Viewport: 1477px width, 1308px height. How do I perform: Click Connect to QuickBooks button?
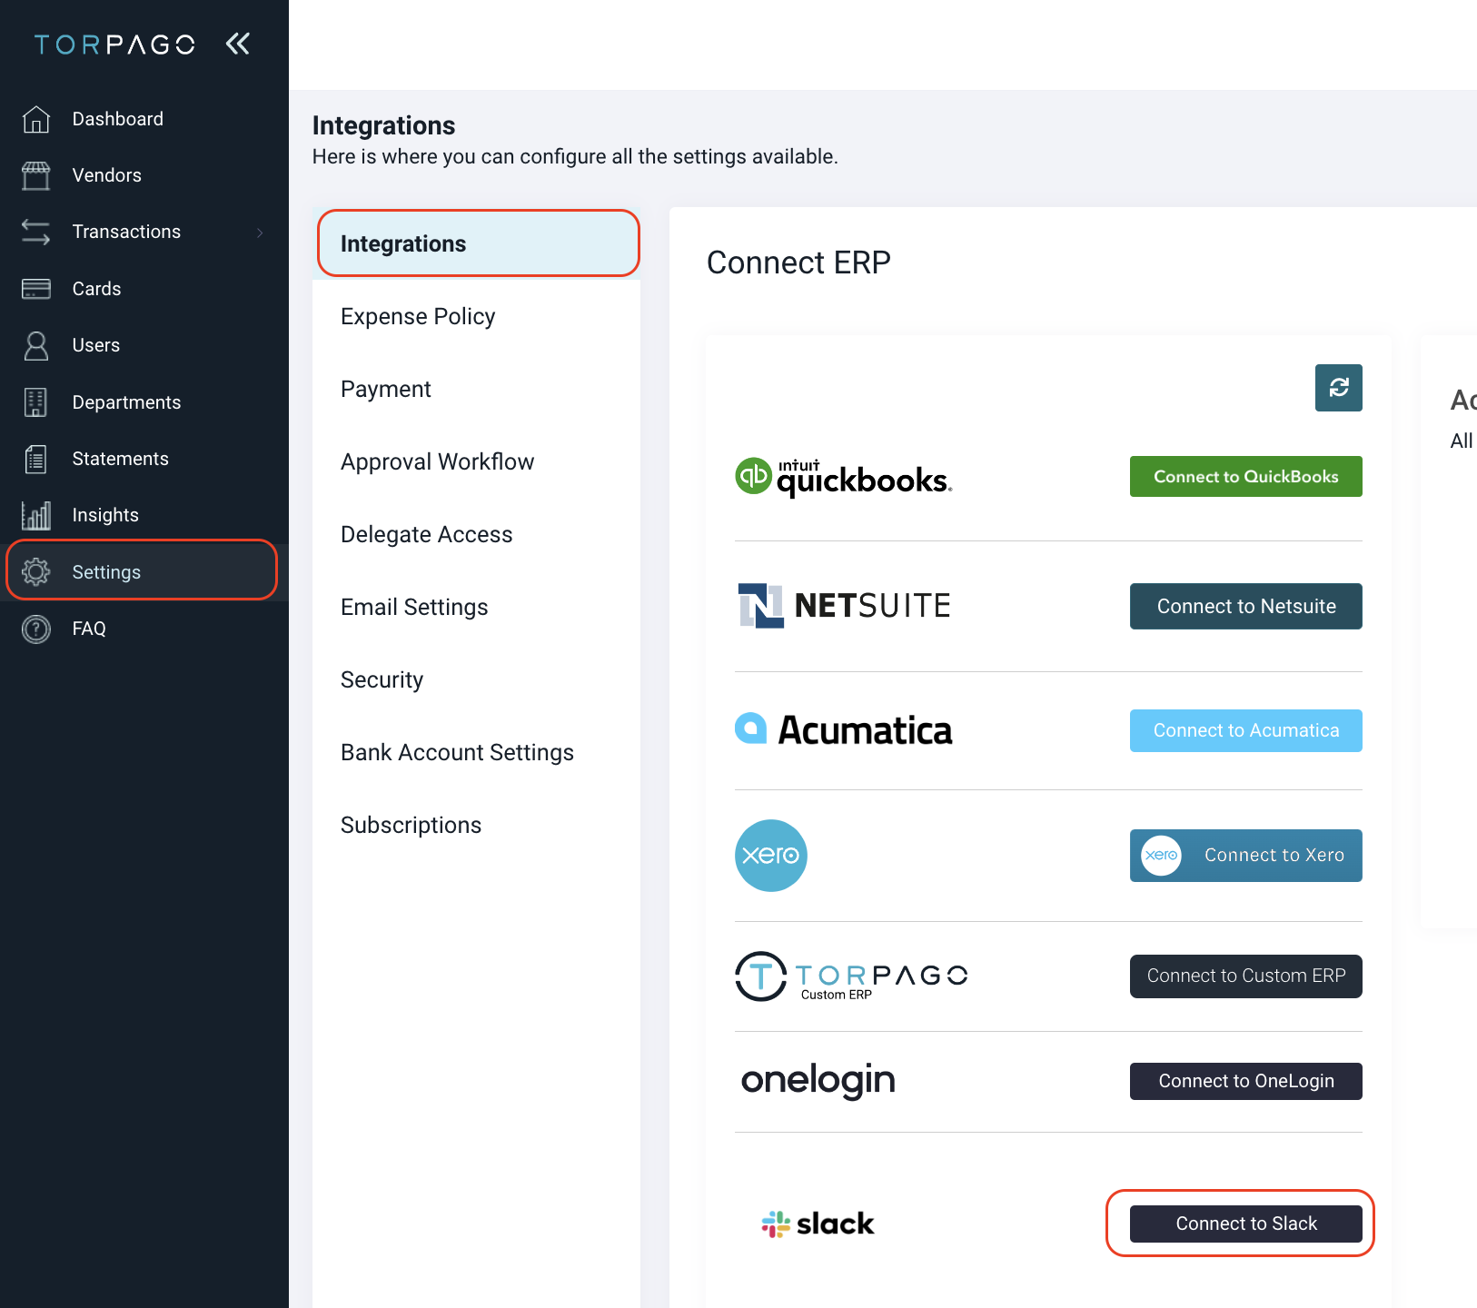(1246, 476)
